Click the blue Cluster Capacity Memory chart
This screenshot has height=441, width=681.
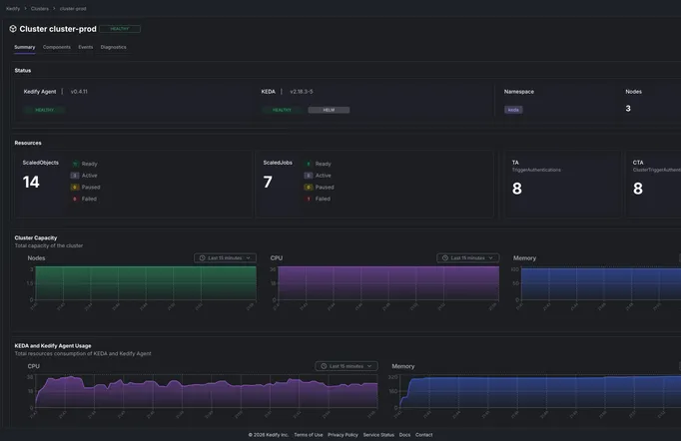click(601, 284)
